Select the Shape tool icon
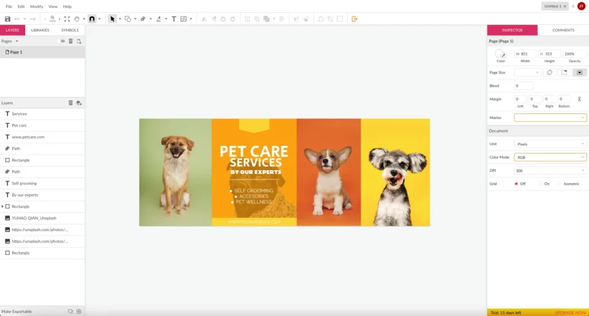The width and height of the screenshot is (589, 316). [x=128, y=19]
